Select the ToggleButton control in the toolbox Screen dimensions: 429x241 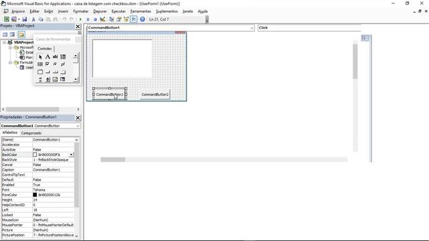(x=63, y=64)
